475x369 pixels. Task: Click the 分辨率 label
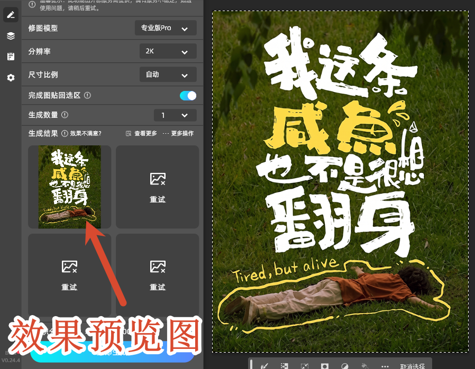click(x=39, y=51)
